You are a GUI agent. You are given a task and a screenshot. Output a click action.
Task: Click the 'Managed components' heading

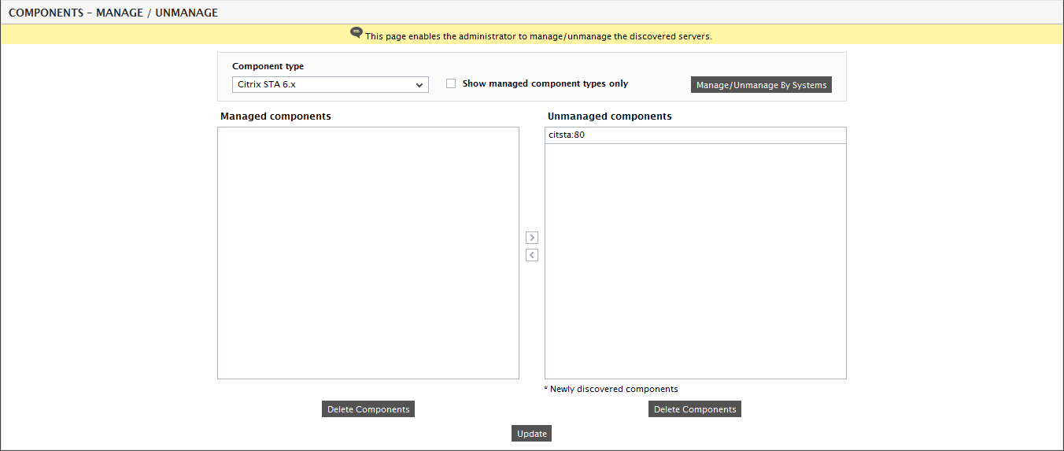[275, 116]
